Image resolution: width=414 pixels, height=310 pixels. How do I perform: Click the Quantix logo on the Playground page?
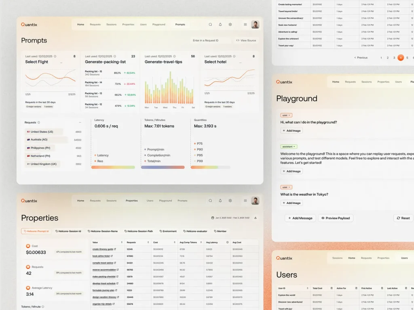284,82
